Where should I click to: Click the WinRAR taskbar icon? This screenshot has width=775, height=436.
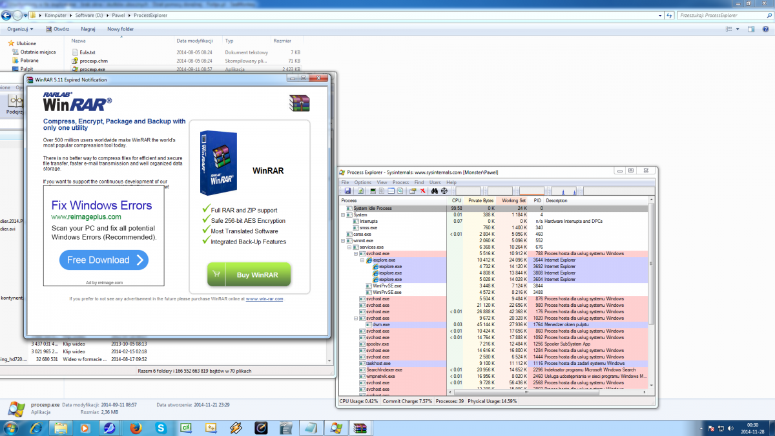(360, 428)
